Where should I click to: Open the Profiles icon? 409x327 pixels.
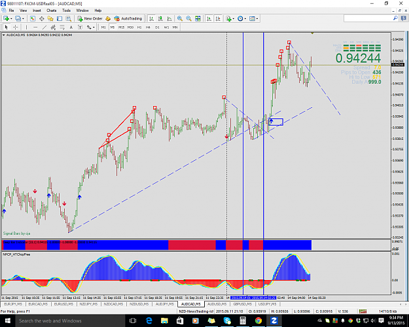click(x=18, y=18)
